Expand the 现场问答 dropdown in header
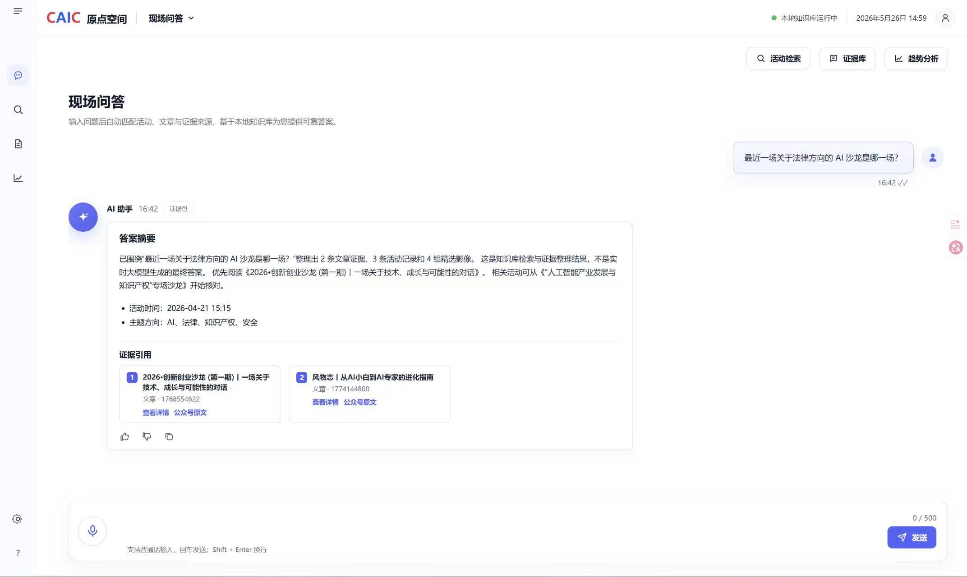 tap(171, 18)
